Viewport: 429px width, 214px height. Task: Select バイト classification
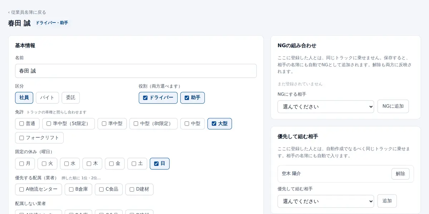[x=47, y=98]
